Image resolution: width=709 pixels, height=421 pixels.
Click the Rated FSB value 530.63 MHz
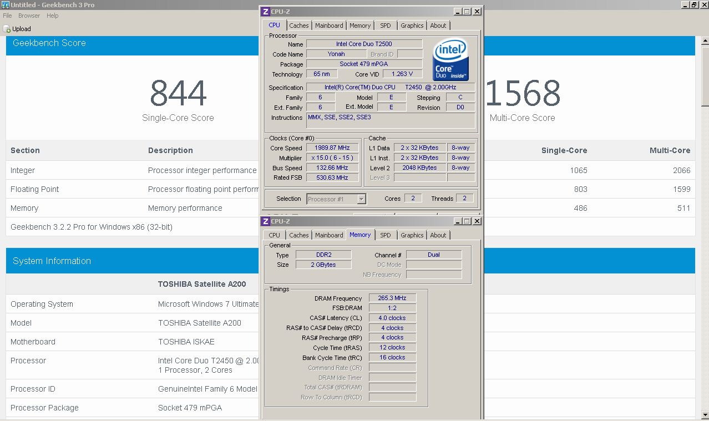[333, 177]
